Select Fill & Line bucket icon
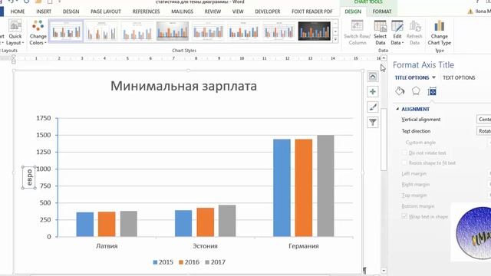This screenshot has height=276, width=491. tap(400, 91)
